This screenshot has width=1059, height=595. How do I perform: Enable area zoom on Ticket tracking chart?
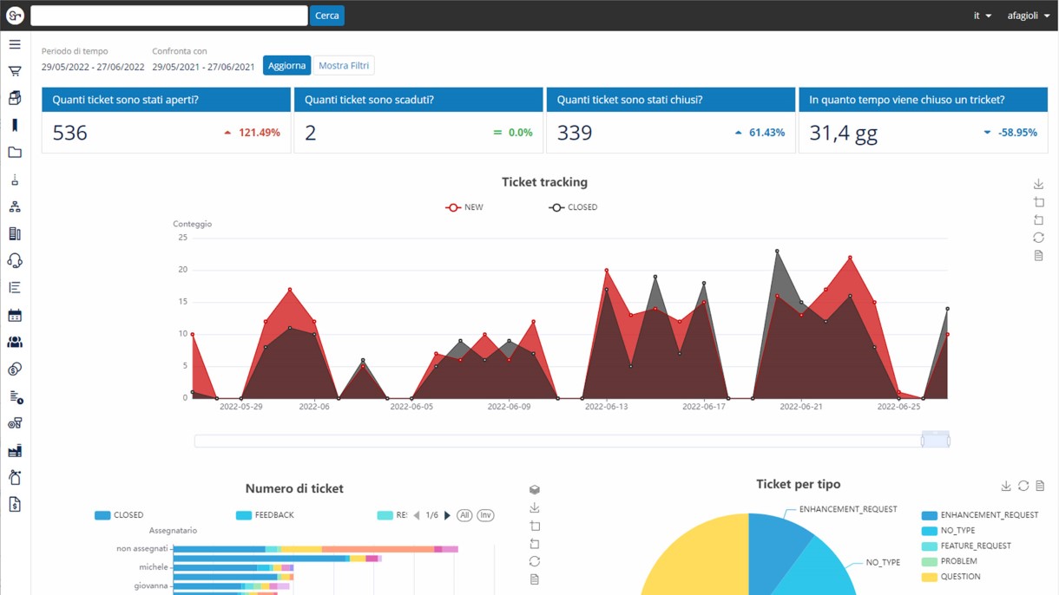(1038, 202)
